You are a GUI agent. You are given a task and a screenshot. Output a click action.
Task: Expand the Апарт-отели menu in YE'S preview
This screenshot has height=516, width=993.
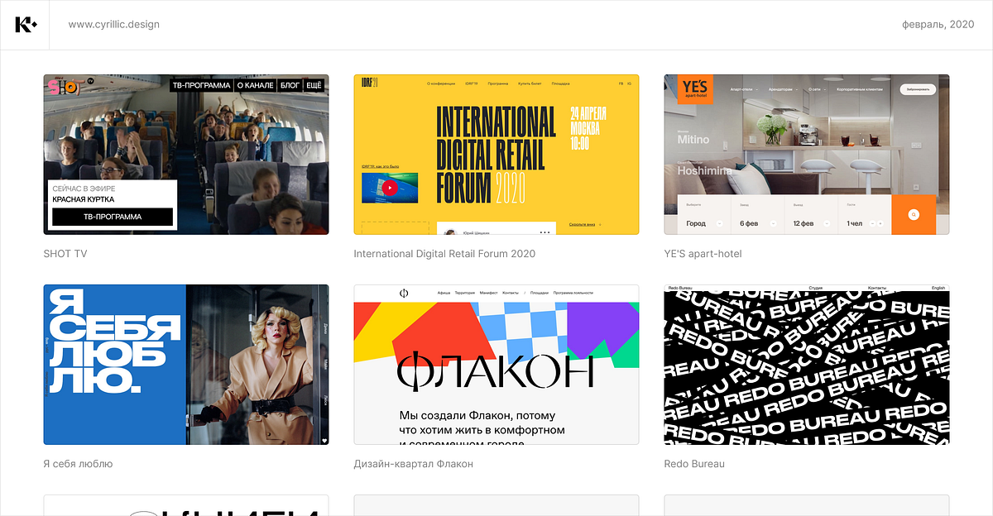(x=744, y=89)
